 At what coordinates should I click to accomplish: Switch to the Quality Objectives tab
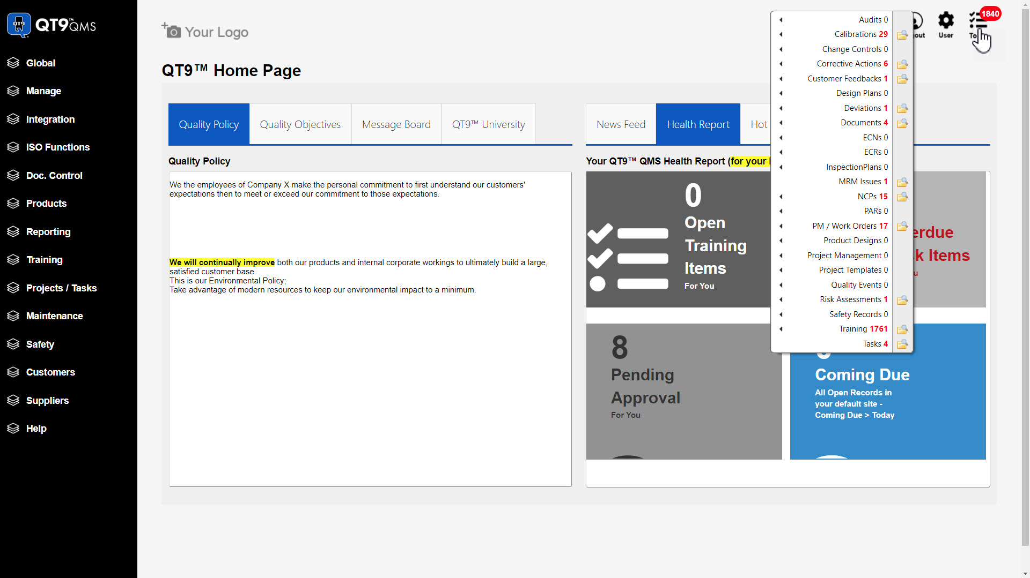tap(300, 124)
